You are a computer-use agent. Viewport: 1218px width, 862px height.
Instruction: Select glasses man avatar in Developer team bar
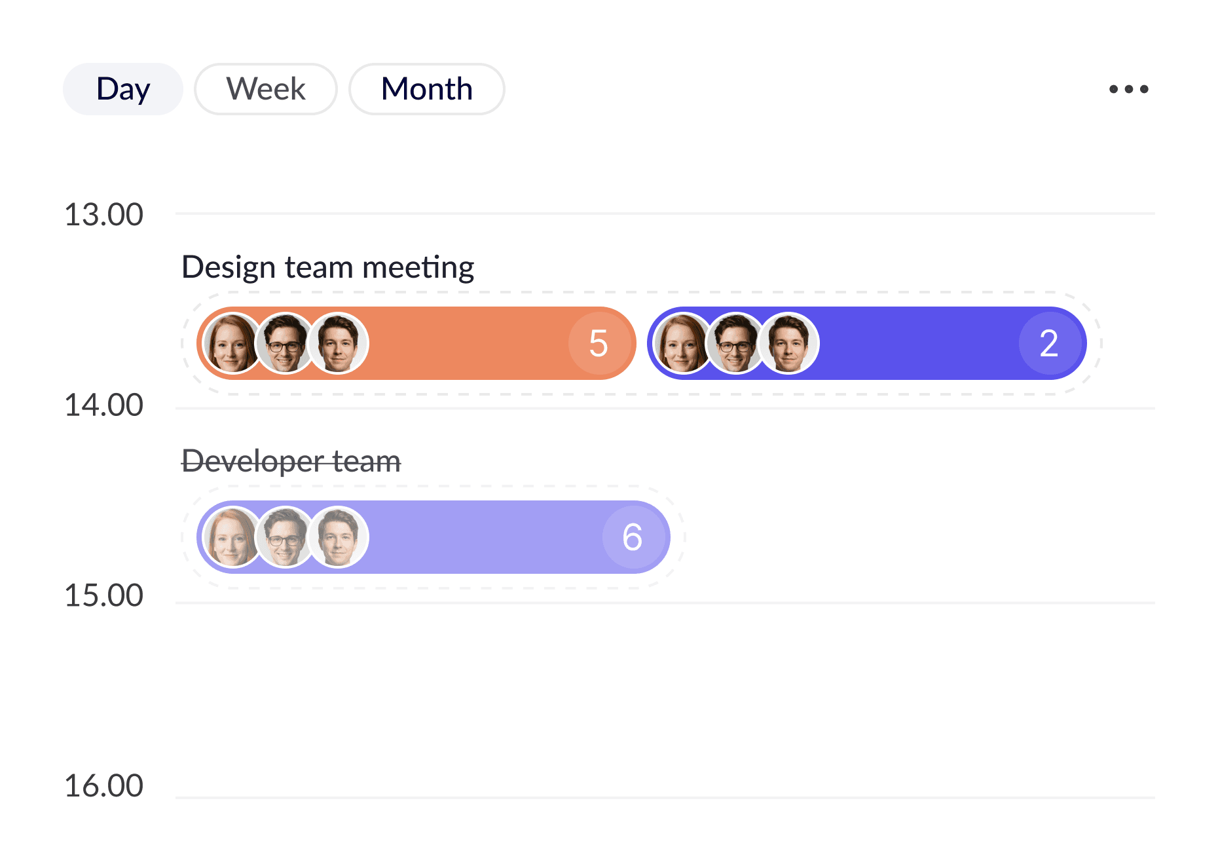286,537
